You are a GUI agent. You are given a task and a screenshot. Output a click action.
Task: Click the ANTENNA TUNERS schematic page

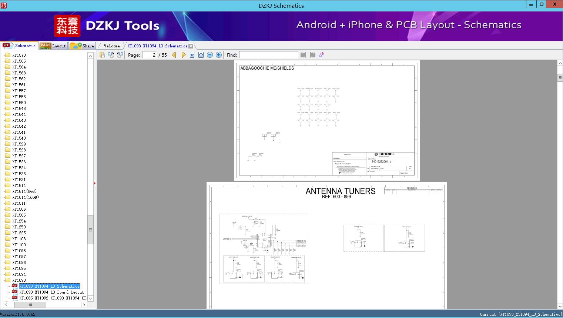click(x=327, y=245)
